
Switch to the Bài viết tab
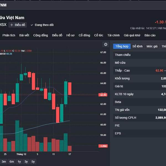click(x=24, y=35)
